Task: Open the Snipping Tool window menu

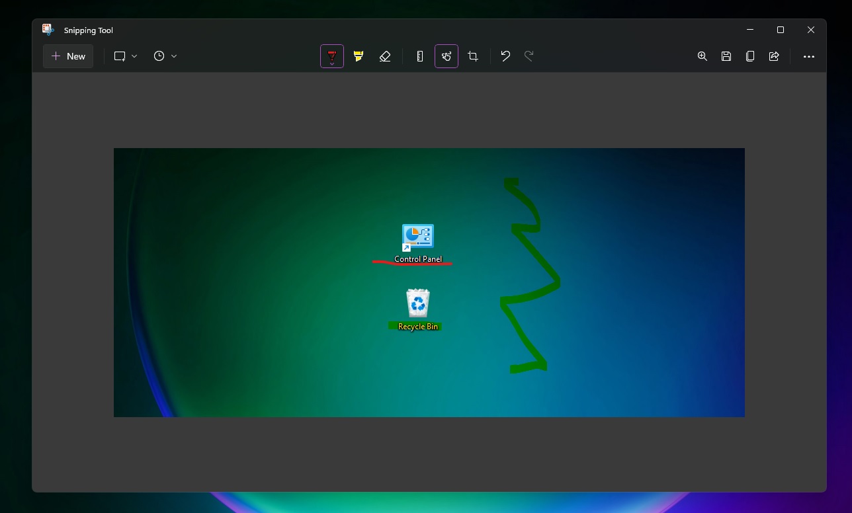Action: click(x=47, y=30)
